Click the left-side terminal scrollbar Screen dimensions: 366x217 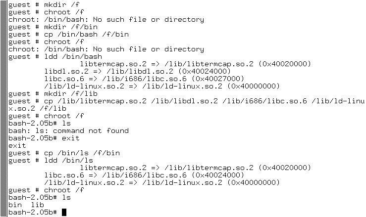point(3,108)
